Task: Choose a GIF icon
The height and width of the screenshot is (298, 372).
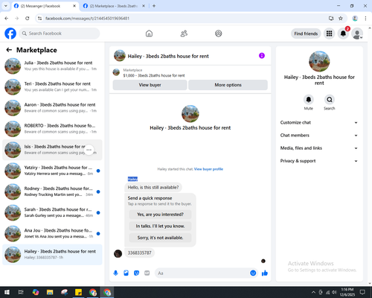Action: [147, 273]
